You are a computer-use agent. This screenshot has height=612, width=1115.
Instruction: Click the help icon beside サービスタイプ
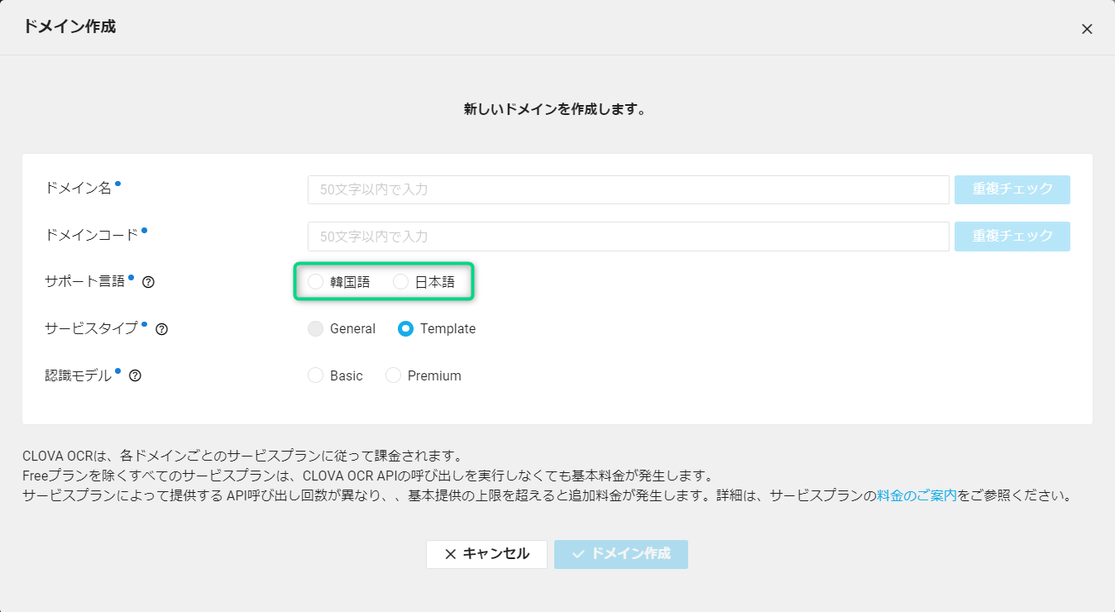click(162, 329)
